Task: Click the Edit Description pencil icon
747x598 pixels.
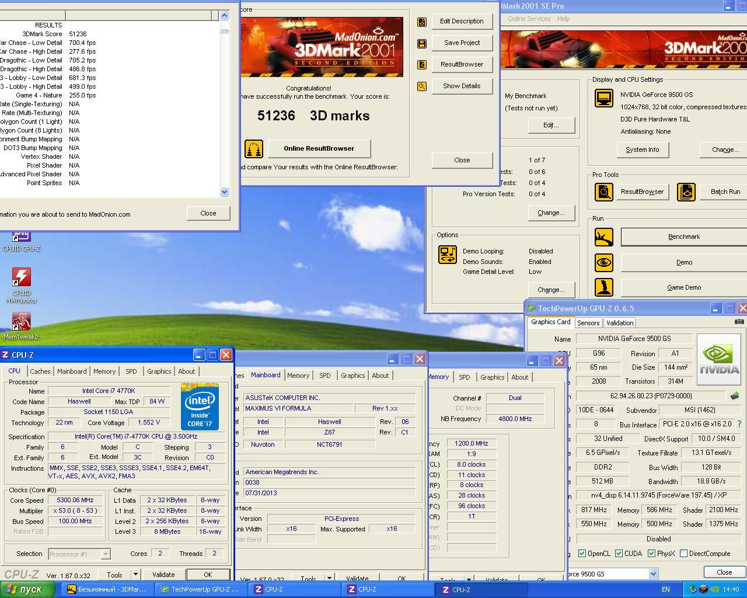Action: (422, 22)
